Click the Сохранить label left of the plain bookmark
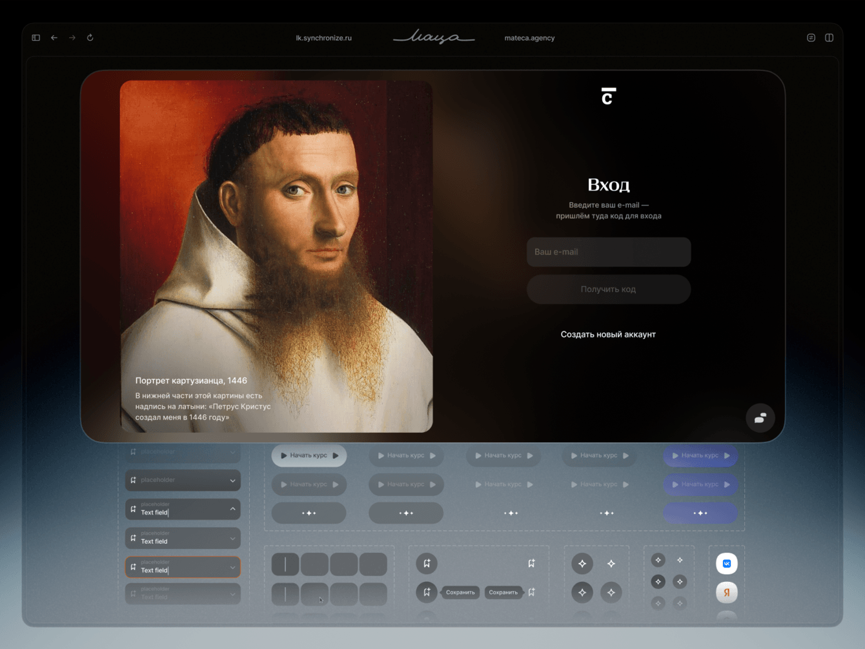The height and width of the screenshot is (649, 865). pyautogui.click(x=504, y=592)
